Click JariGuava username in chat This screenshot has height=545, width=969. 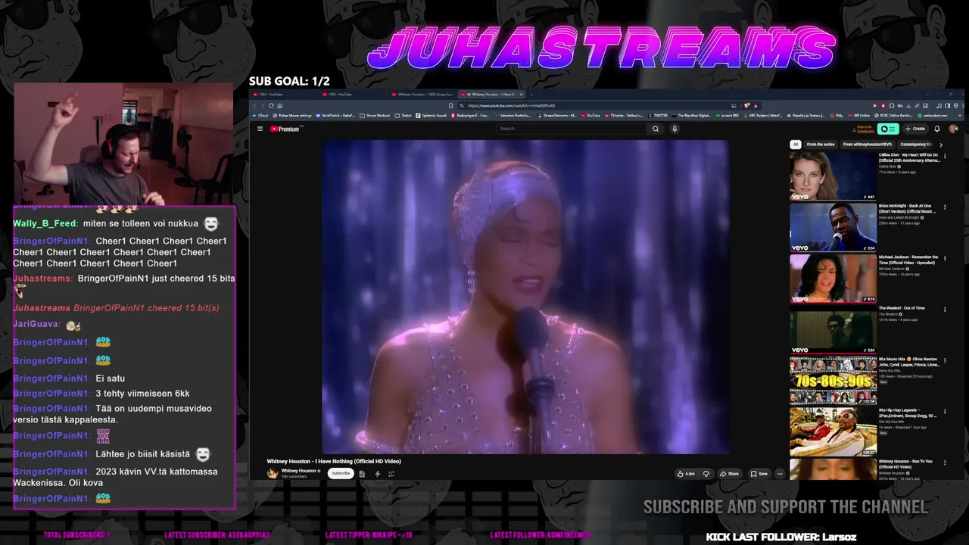(x=36, y=324)
